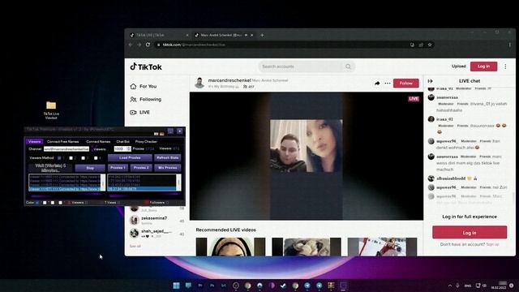The height and width of the screenshot is (292, 519).
Task: Select the Viewers tab in the bot window
Action: (34, 141)
